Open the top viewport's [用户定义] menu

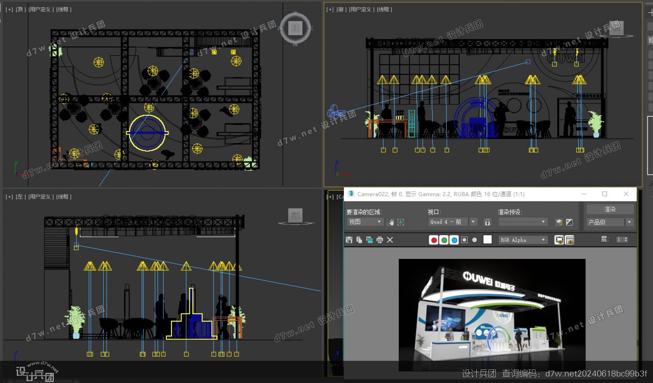point(41,10)
